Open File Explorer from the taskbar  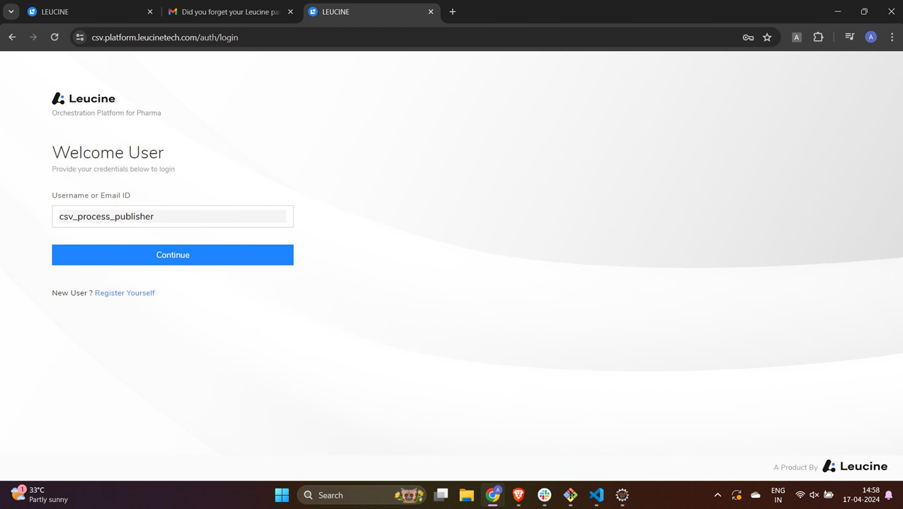point(467,495)
